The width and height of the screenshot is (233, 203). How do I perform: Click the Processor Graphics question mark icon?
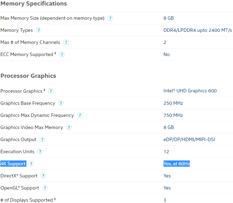(x=51, y=91)
